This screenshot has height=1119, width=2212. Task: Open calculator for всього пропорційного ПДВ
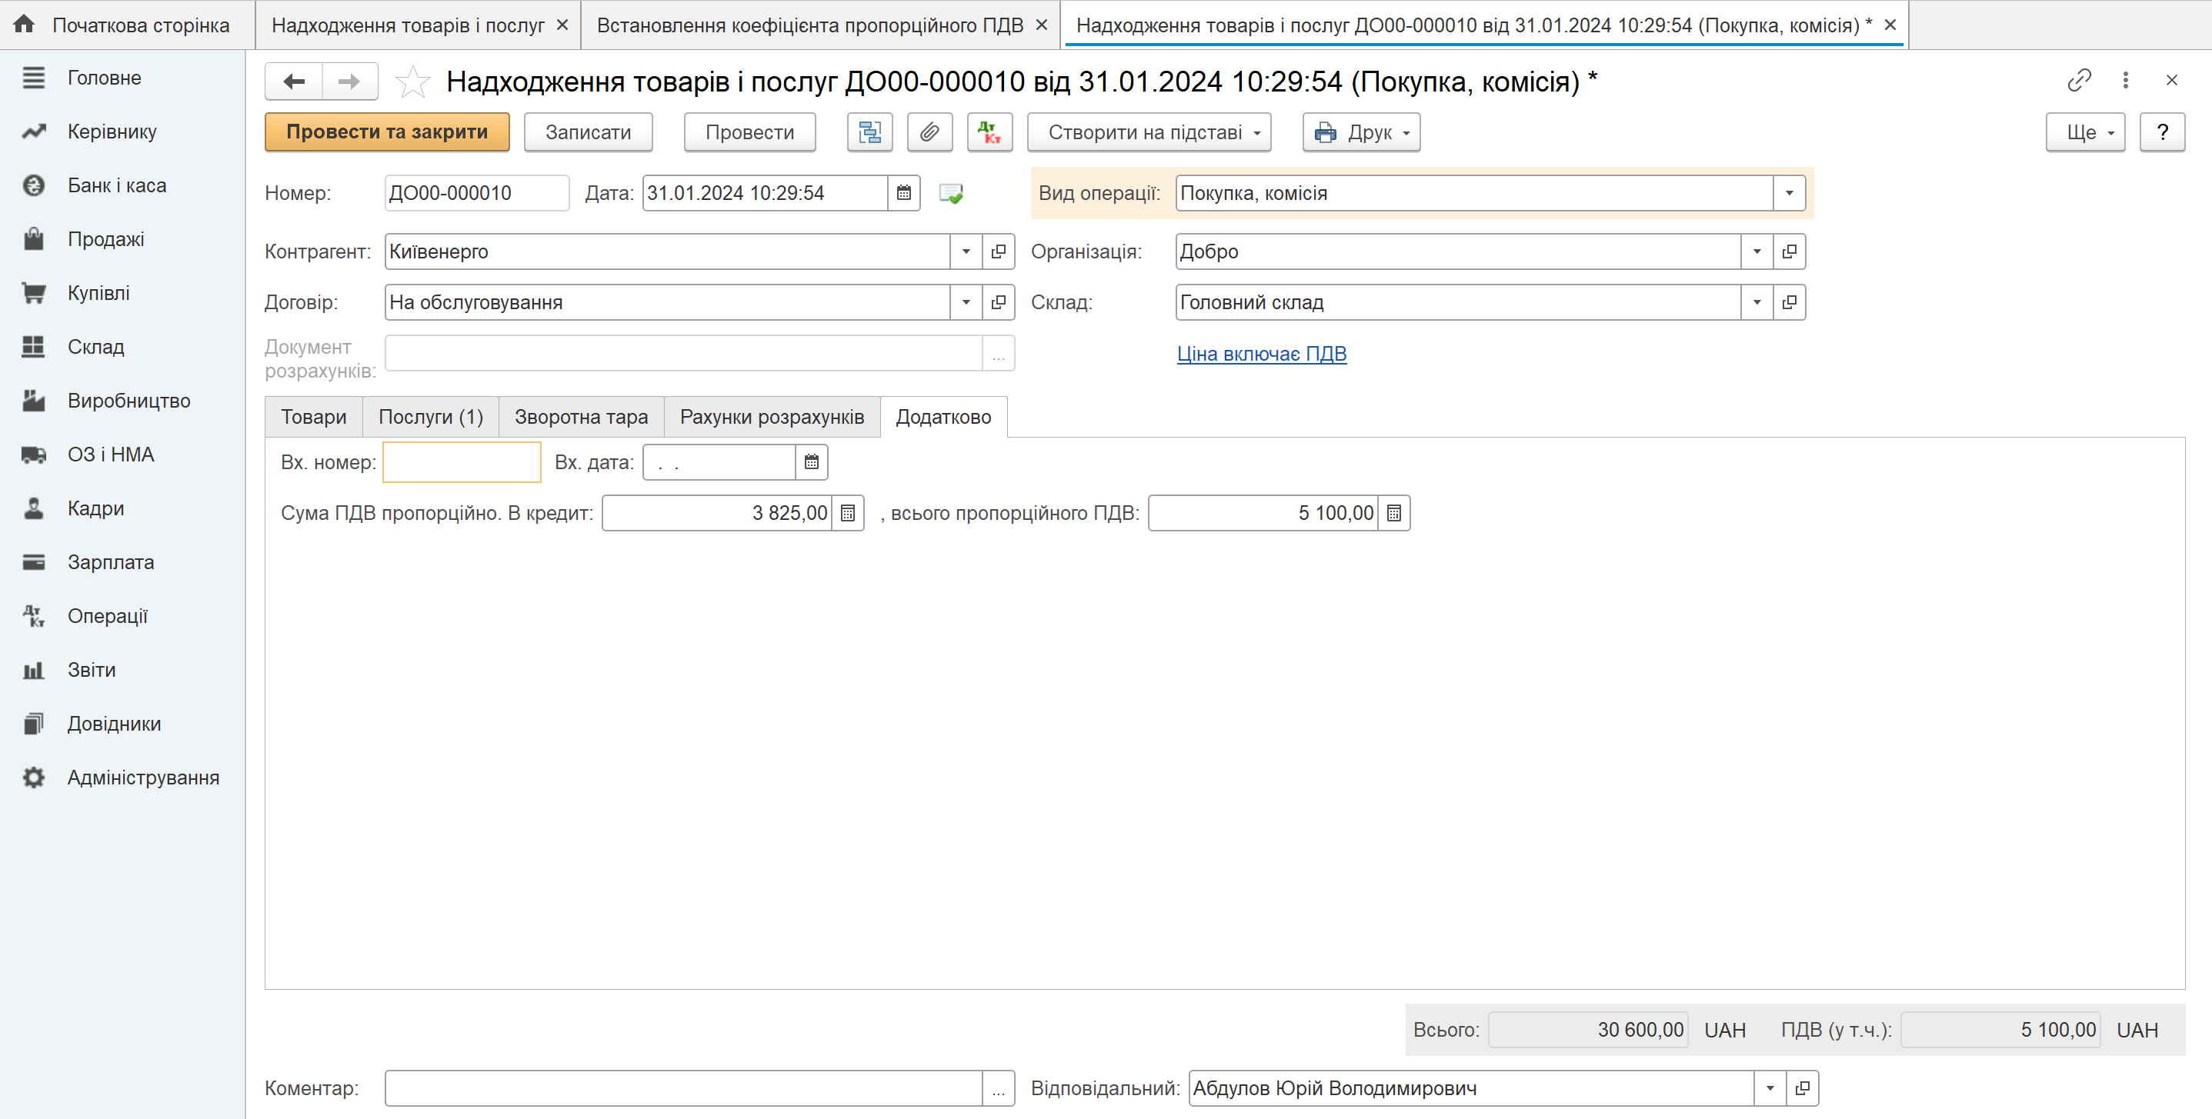pos(1393,513)
